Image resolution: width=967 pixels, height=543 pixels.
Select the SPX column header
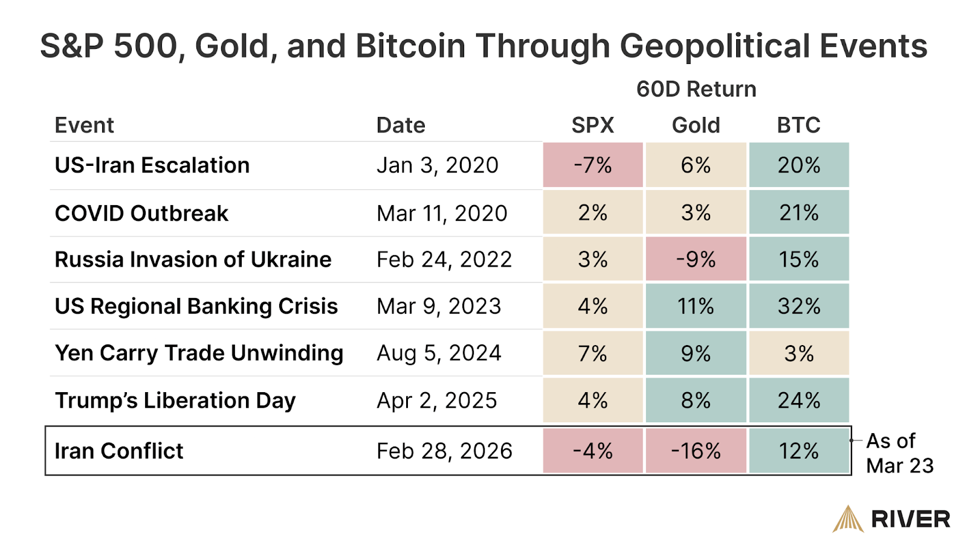(x=592, y=125)
